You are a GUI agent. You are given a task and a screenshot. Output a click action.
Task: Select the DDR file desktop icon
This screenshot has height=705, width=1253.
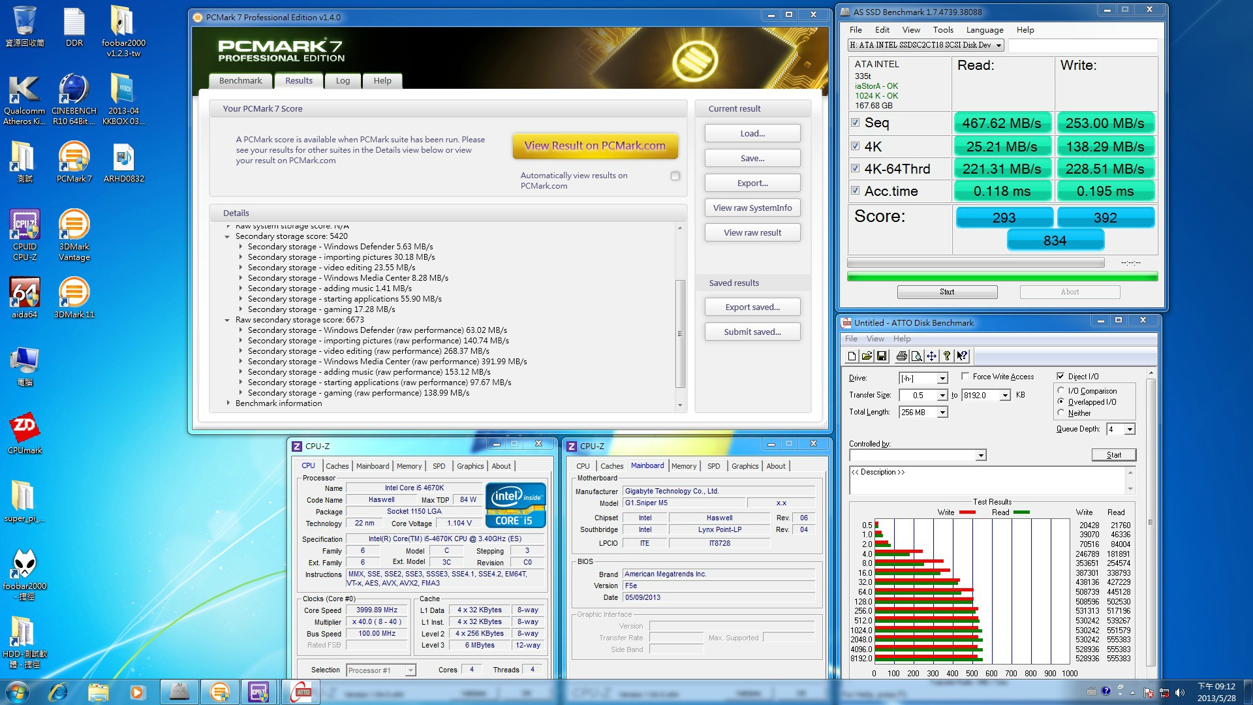(x=74, y=27)
